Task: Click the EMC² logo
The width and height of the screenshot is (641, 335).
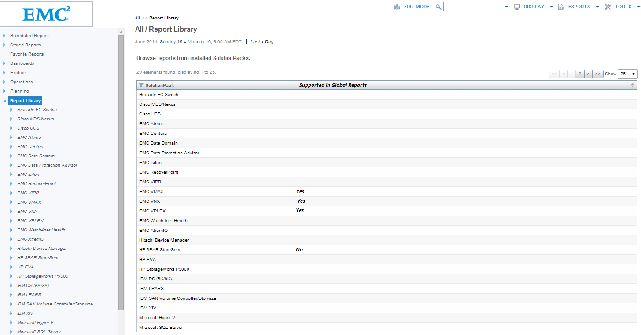Action: [46, 14]
